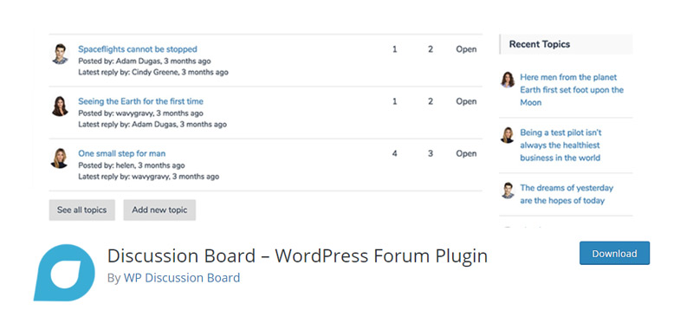Click the blue Download button
693x336 pixels.
click(x=614, y=254)
